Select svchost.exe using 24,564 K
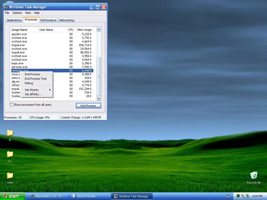Screen dimensions: 267x200 pyautogui.click(x=52, y=49)
